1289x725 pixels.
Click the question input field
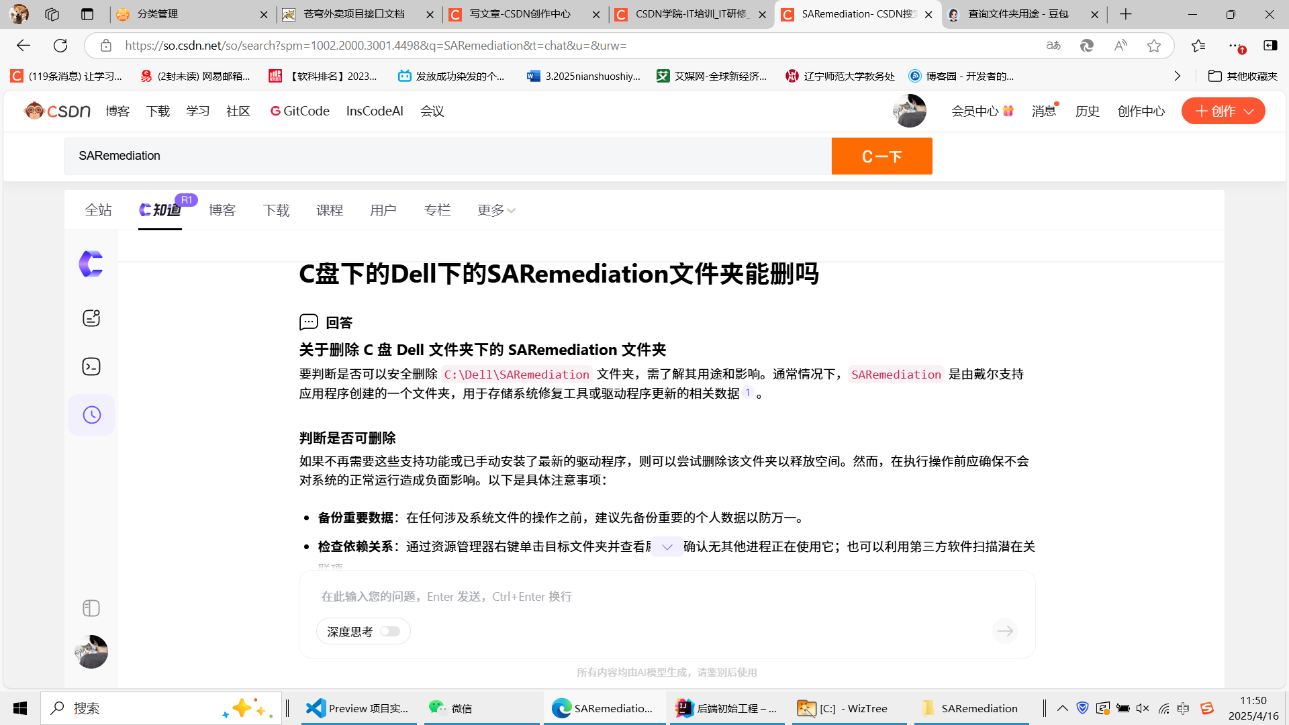(x=665, y=597)
